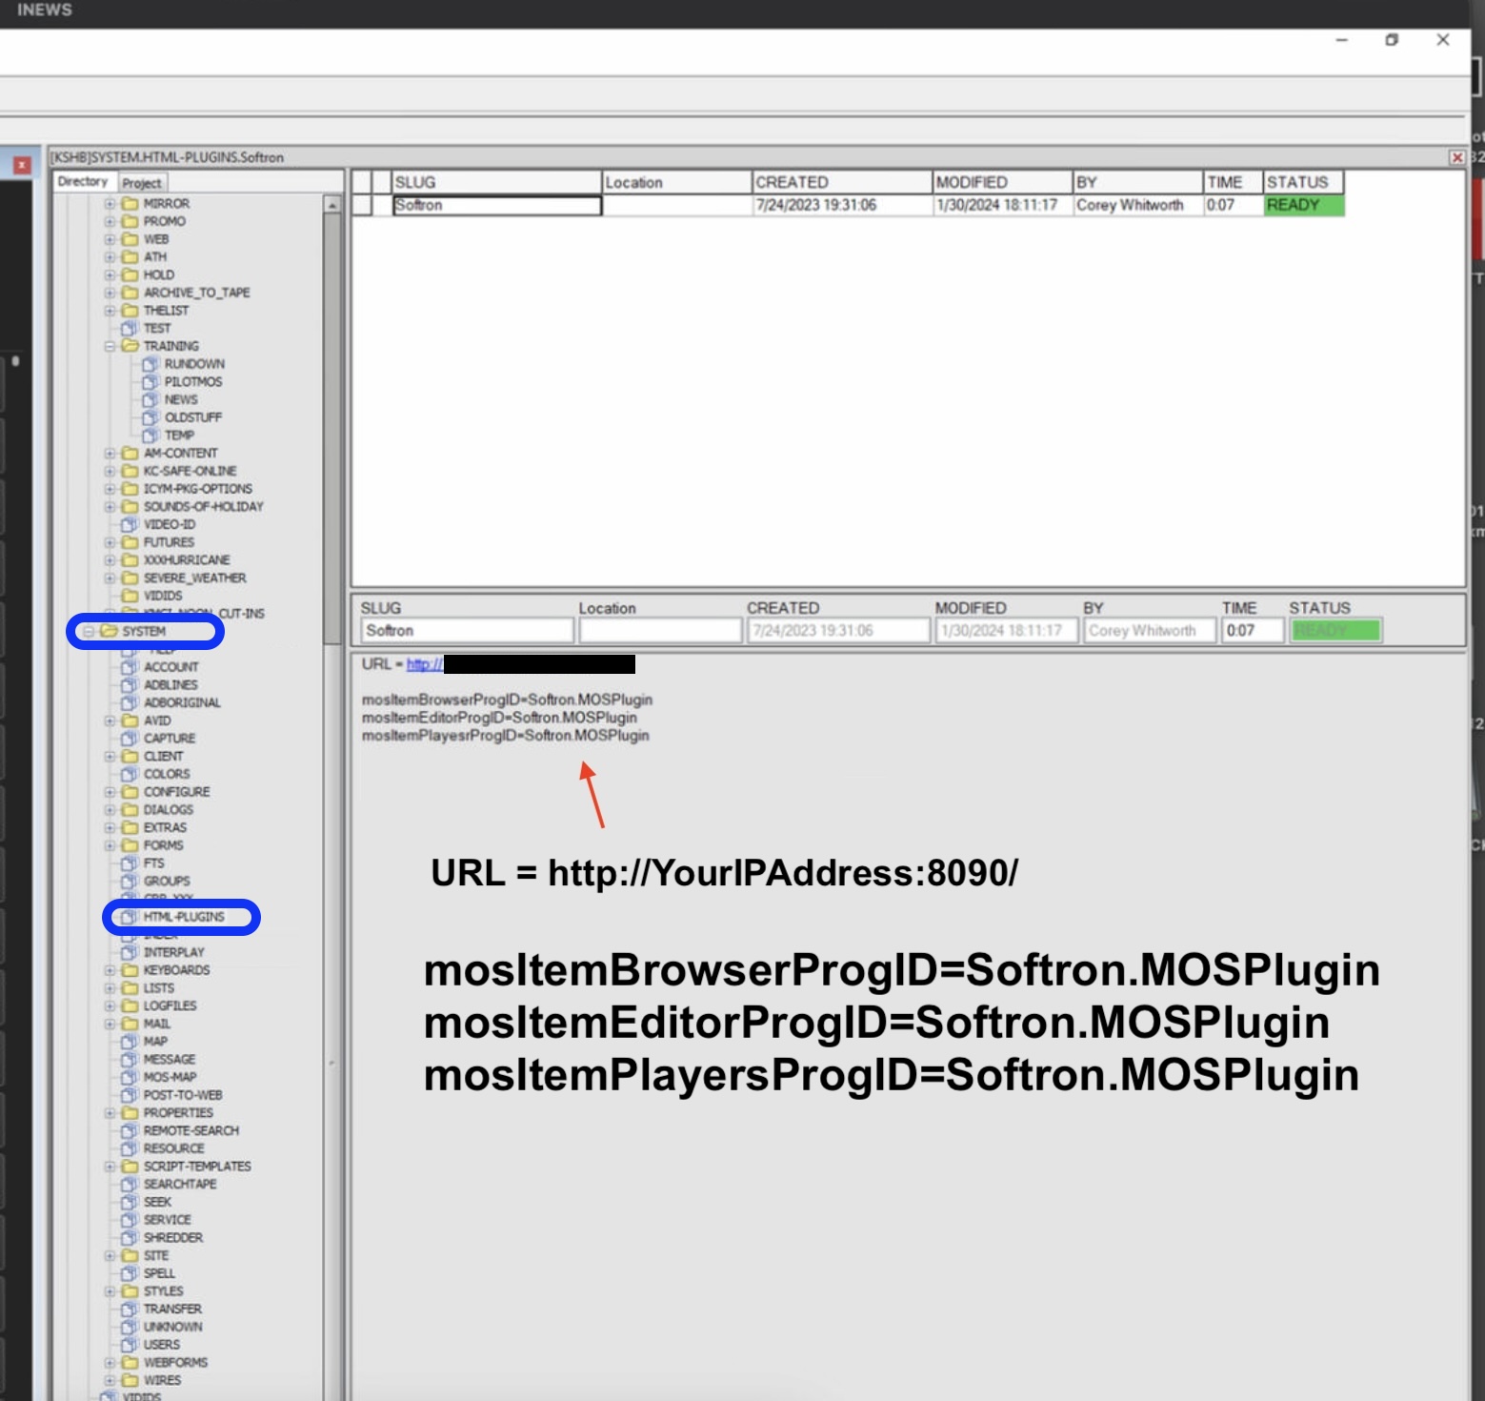Click the queue icon beside MOS-MAP

pos(130,1077)
